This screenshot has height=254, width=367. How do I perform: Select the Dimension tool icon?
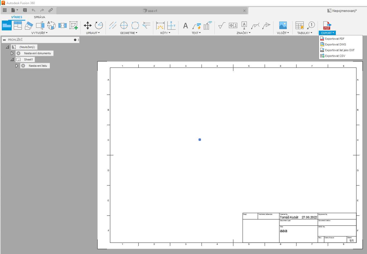(160, 25)
